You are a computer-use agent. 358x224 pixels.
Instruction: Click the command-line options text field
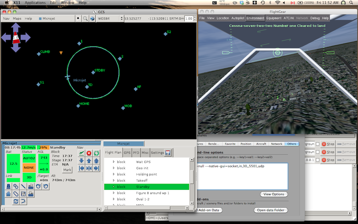click(242, 176)
